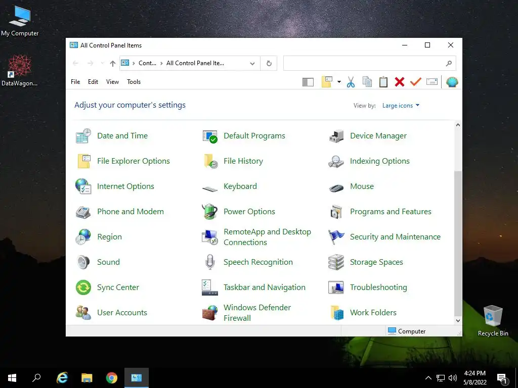The width and height of the screenshot is (518, 388).
Task: Click the Work Folders icon
Action: coord(336,312)
